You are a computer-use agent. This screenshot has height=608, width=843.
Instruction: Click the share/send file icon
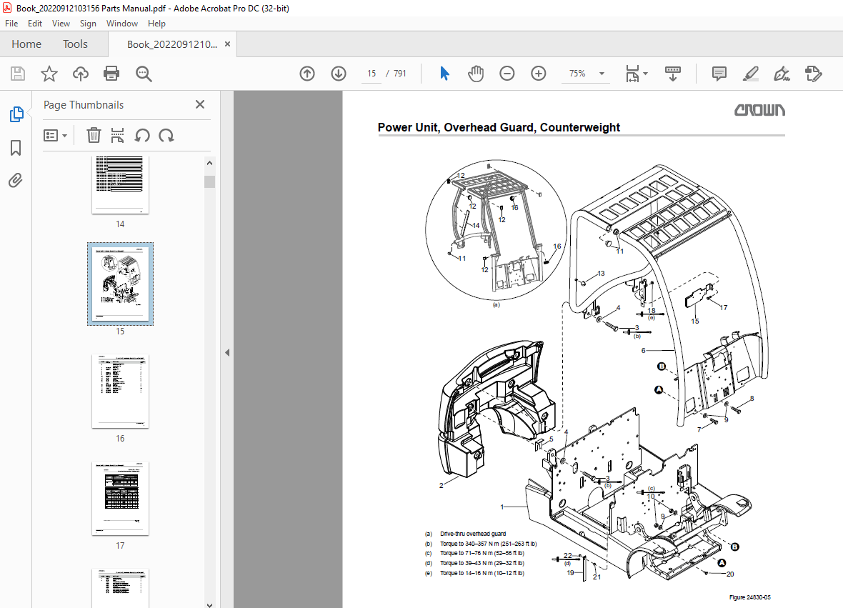pos(814,74)
